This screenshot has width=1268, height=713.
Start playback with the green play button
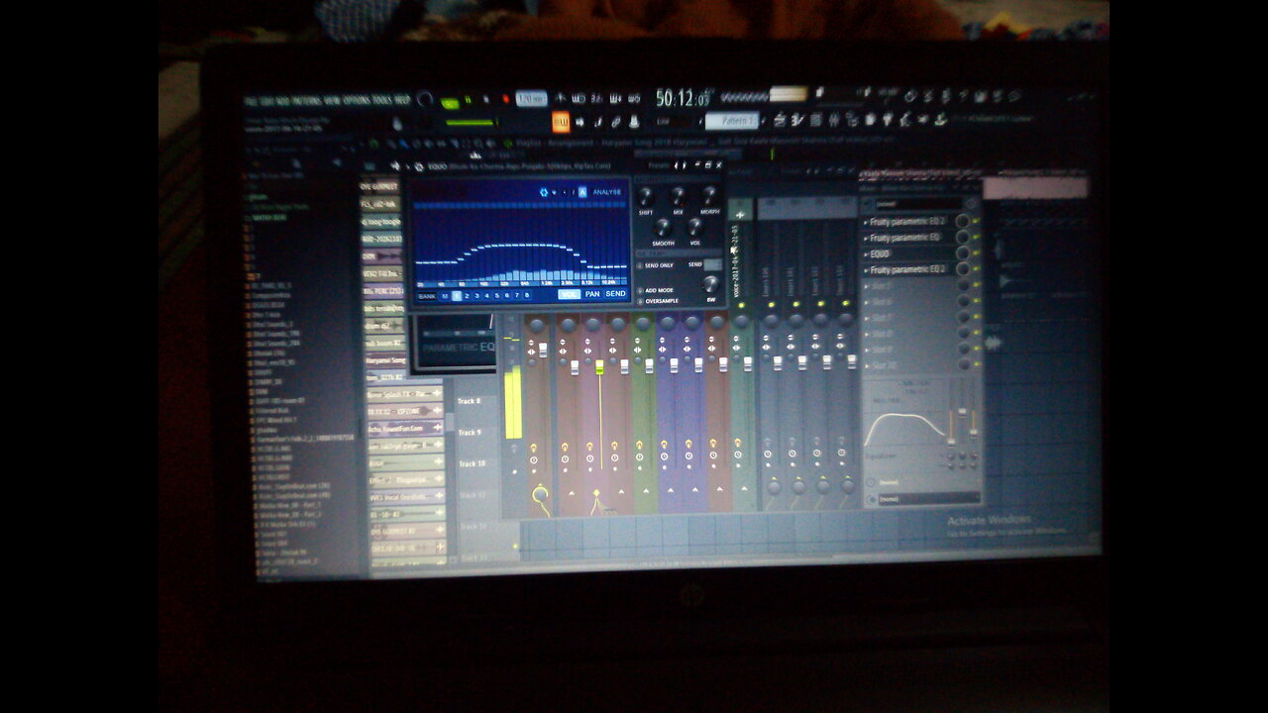click(x=450, y=102)
